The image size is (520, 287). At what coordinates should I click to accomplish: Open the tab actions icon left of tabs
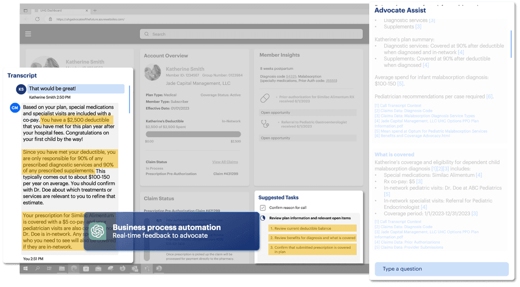pos(25,10)
